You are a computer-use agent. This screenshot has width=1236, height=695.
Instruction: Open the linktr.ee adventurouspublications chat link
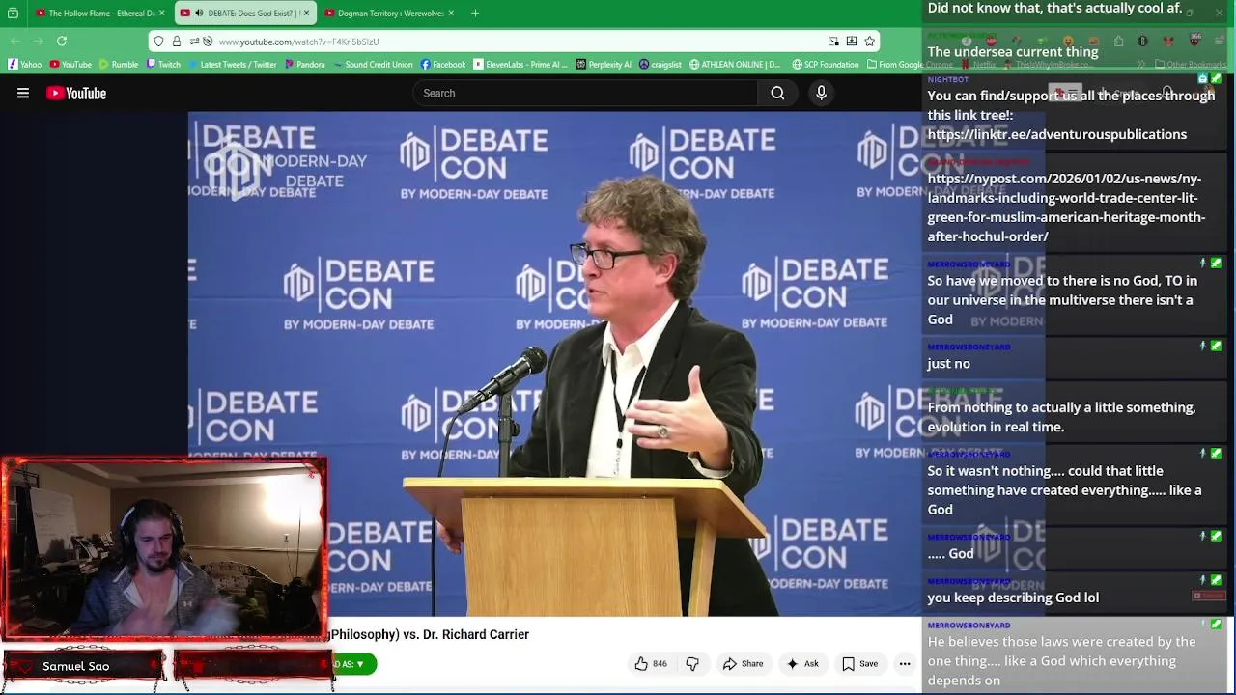[x=1056, y=134]
